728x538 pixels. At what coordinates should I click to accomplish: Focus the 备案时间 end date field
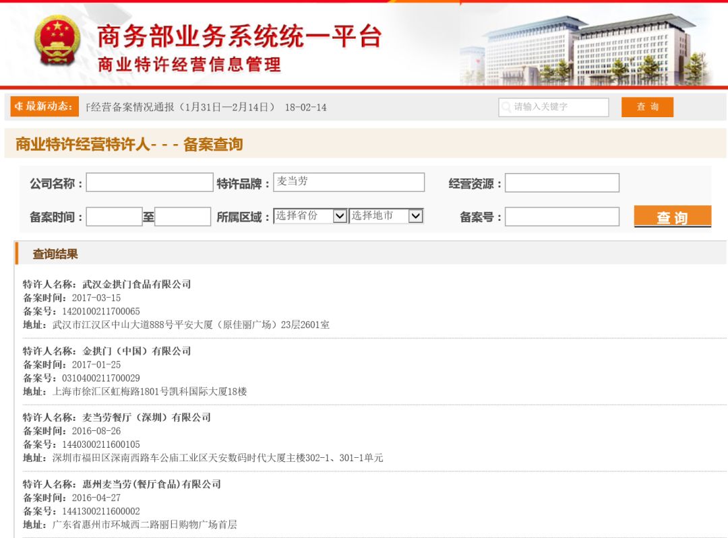[x=183, y=217]
